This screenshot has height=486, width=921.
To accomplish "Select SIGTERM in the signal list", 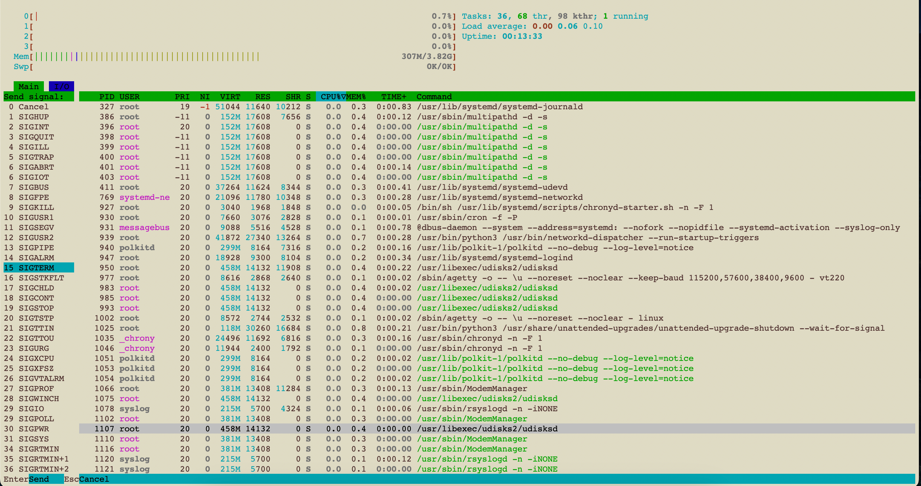I will [x=39, y=268].
